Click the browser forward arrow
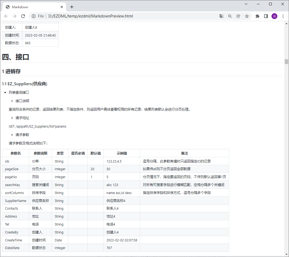 [x=15, y=16]
